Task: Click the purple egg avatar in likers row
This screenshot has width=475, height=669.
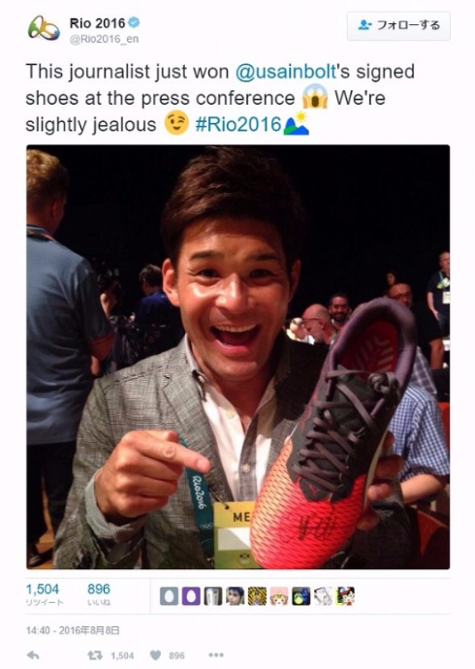Action: [191, 595]
